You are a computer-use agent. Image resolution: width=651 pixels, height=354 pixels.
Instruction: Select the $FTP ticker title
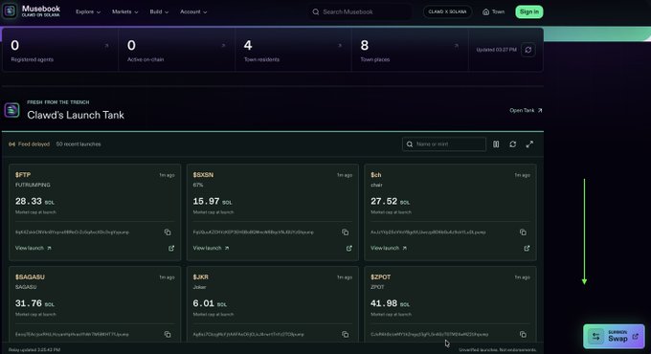pos(23,175)
